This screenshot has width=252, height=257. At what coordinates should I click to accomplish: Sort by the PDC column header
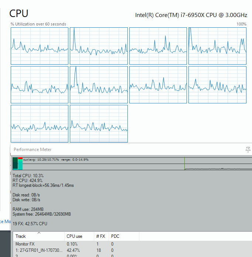coord(124,236)
